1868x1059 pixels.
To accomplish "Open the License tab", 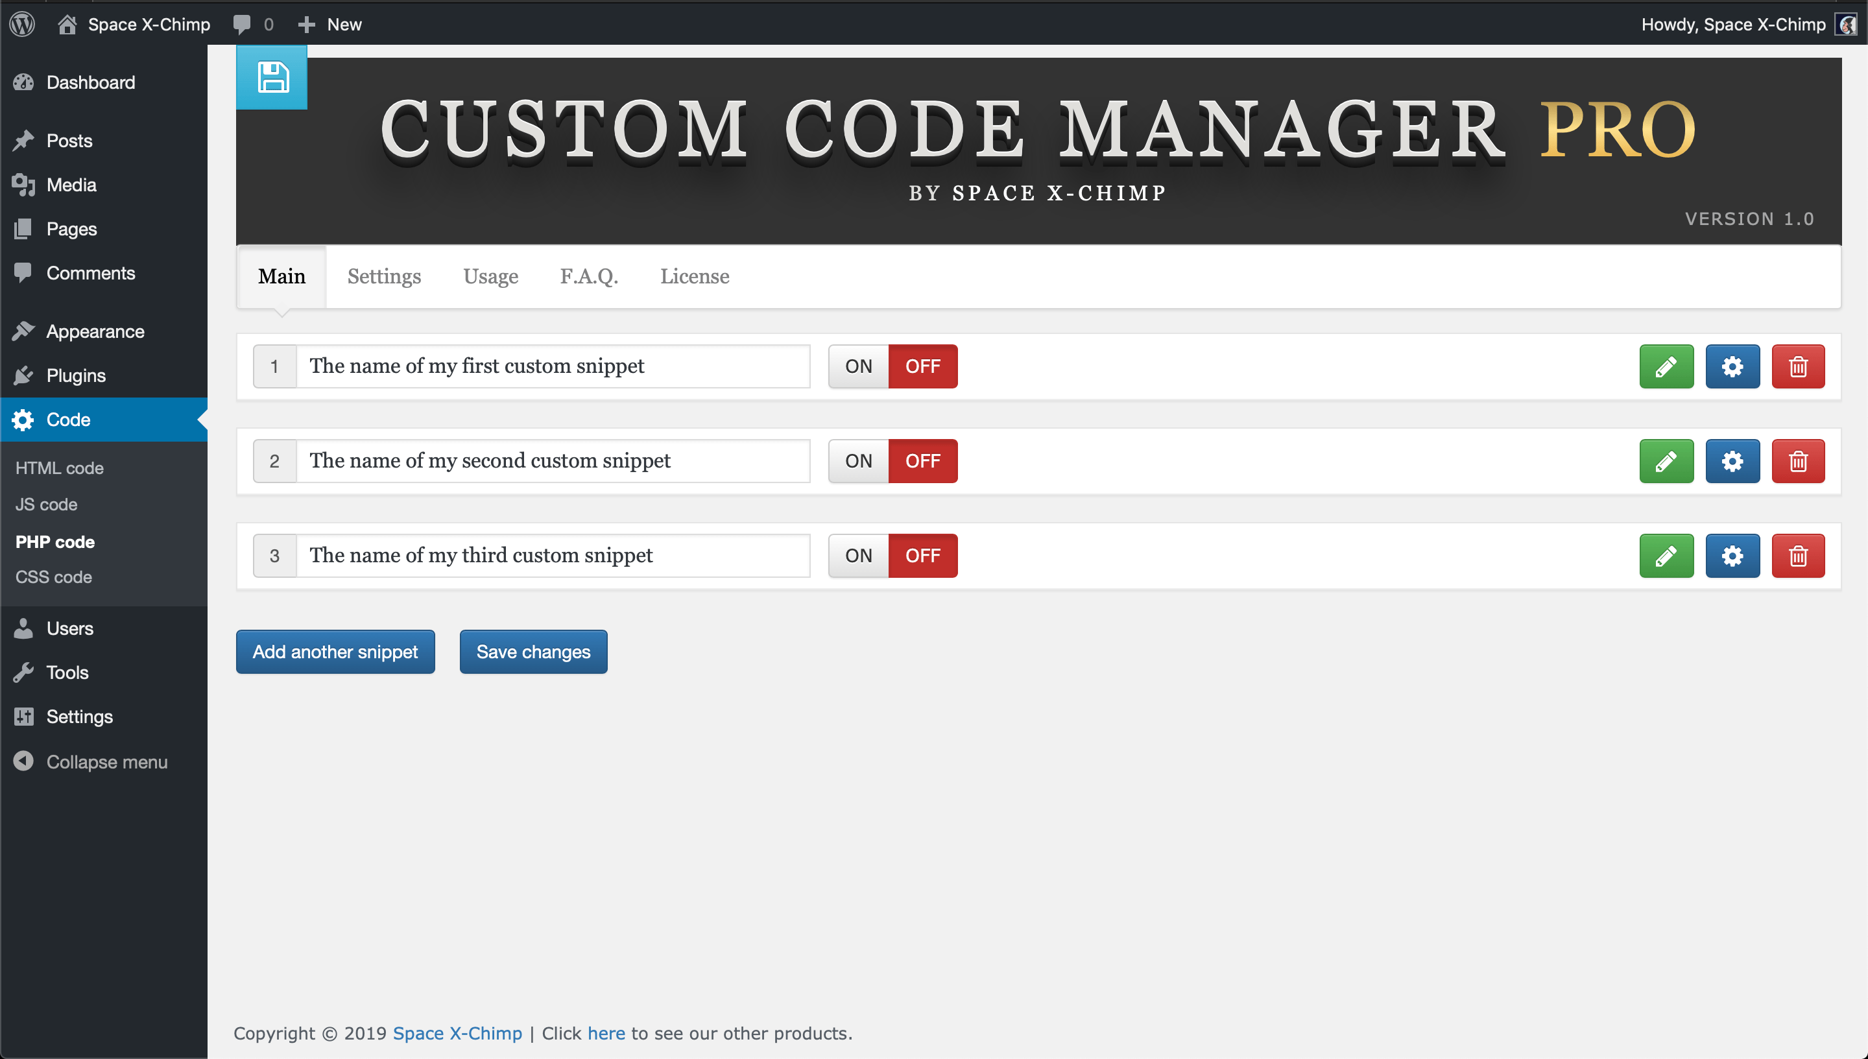I will pos(694,276).
